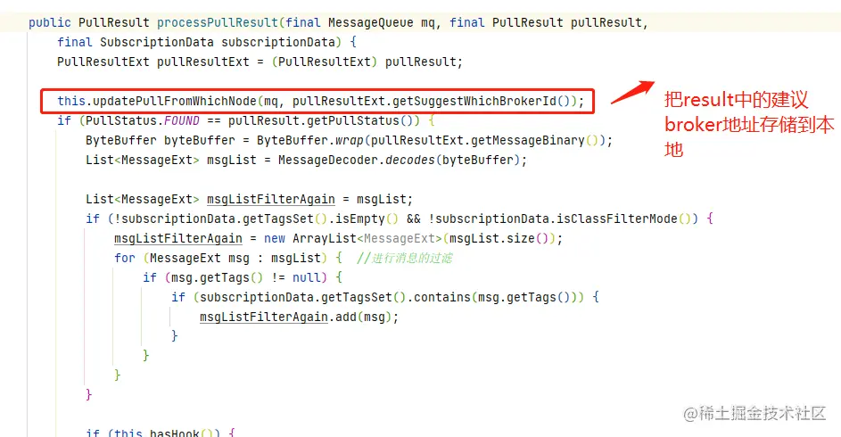Click the for keyword of the loop

coord(125,258)
